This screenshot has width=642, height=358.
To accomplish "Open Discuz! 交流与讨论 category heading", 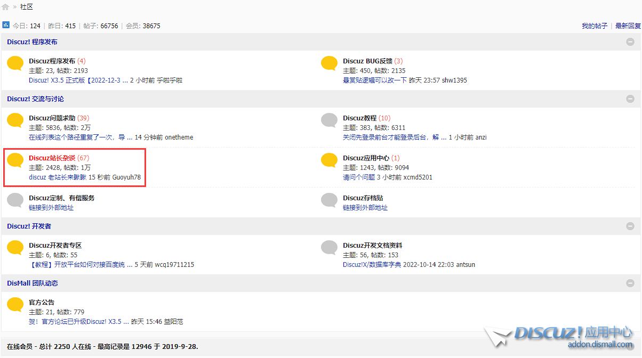I will [x=35, y=99].
